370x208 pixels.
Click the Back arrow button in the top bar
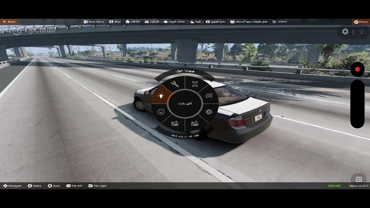[9, 22]
